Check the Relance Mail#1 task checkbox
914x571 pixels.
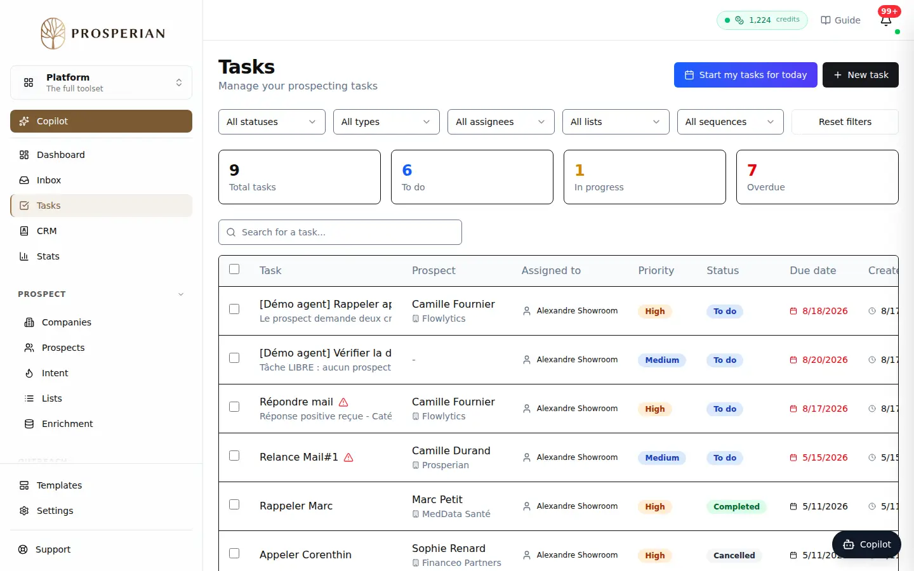tap(234, 456)
